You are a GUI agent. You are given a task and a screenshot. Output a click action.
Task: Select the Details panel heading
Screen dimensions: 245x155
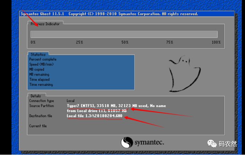point(36,96)
